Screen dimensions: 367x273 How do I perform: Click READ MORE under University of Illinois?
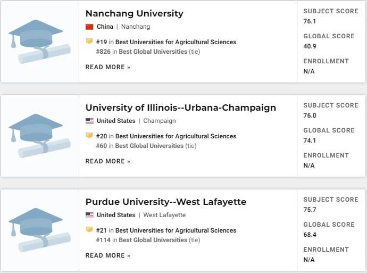click(x=107, y=161)
